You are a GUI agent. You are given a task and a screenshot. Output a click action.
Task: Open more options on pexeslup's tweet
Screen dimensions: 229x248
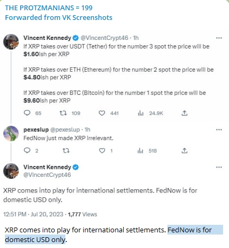219,129
